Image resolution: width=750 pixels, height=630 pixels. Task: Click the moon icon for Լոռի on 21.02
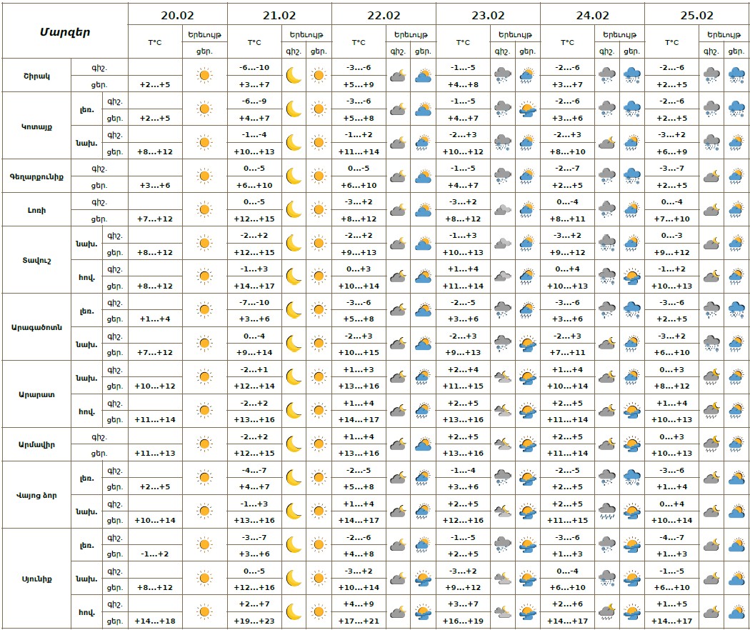pos(294,209)
